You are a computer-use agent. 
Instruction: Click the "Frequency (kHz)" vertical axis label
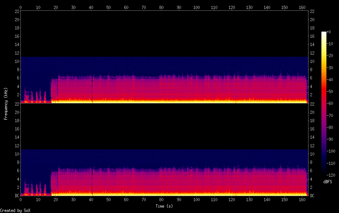tap(6, 103)
